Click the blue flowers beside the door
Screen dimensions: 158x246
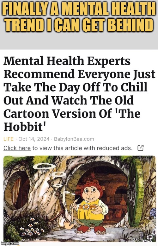pyautogui.click(x=153, y=213)
